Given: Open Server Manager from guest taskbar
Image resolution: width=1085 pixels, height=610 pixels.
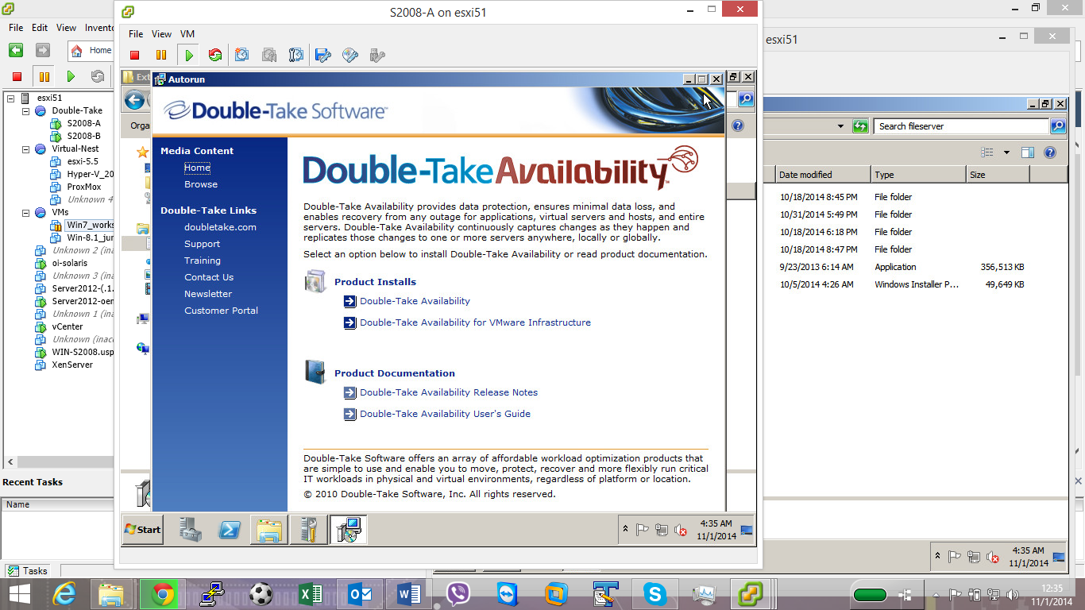Looking at the screenshot, I should (x=190, y=530).
